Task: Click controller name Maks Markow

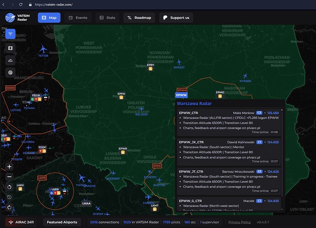Action: point(244,113)
